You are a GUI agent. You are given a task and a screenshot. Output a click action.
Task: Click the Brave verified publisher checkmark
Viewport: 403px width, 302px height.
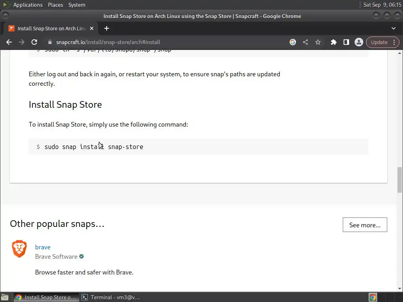(81, 256)
